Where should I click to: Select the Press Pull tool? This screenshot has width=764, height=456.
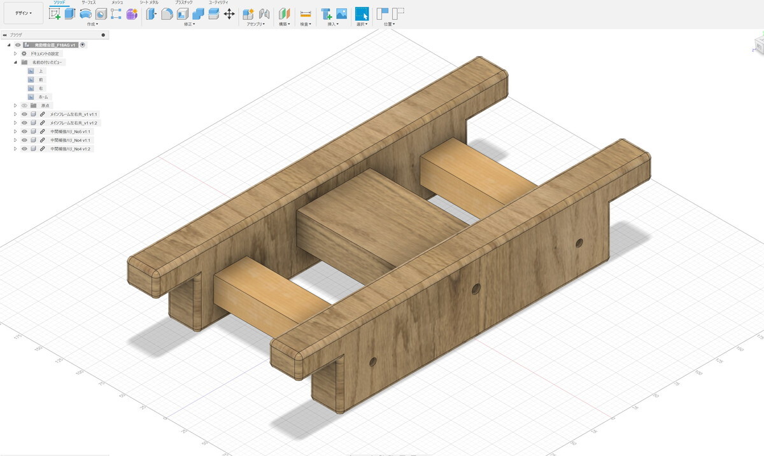pos(151,13)
